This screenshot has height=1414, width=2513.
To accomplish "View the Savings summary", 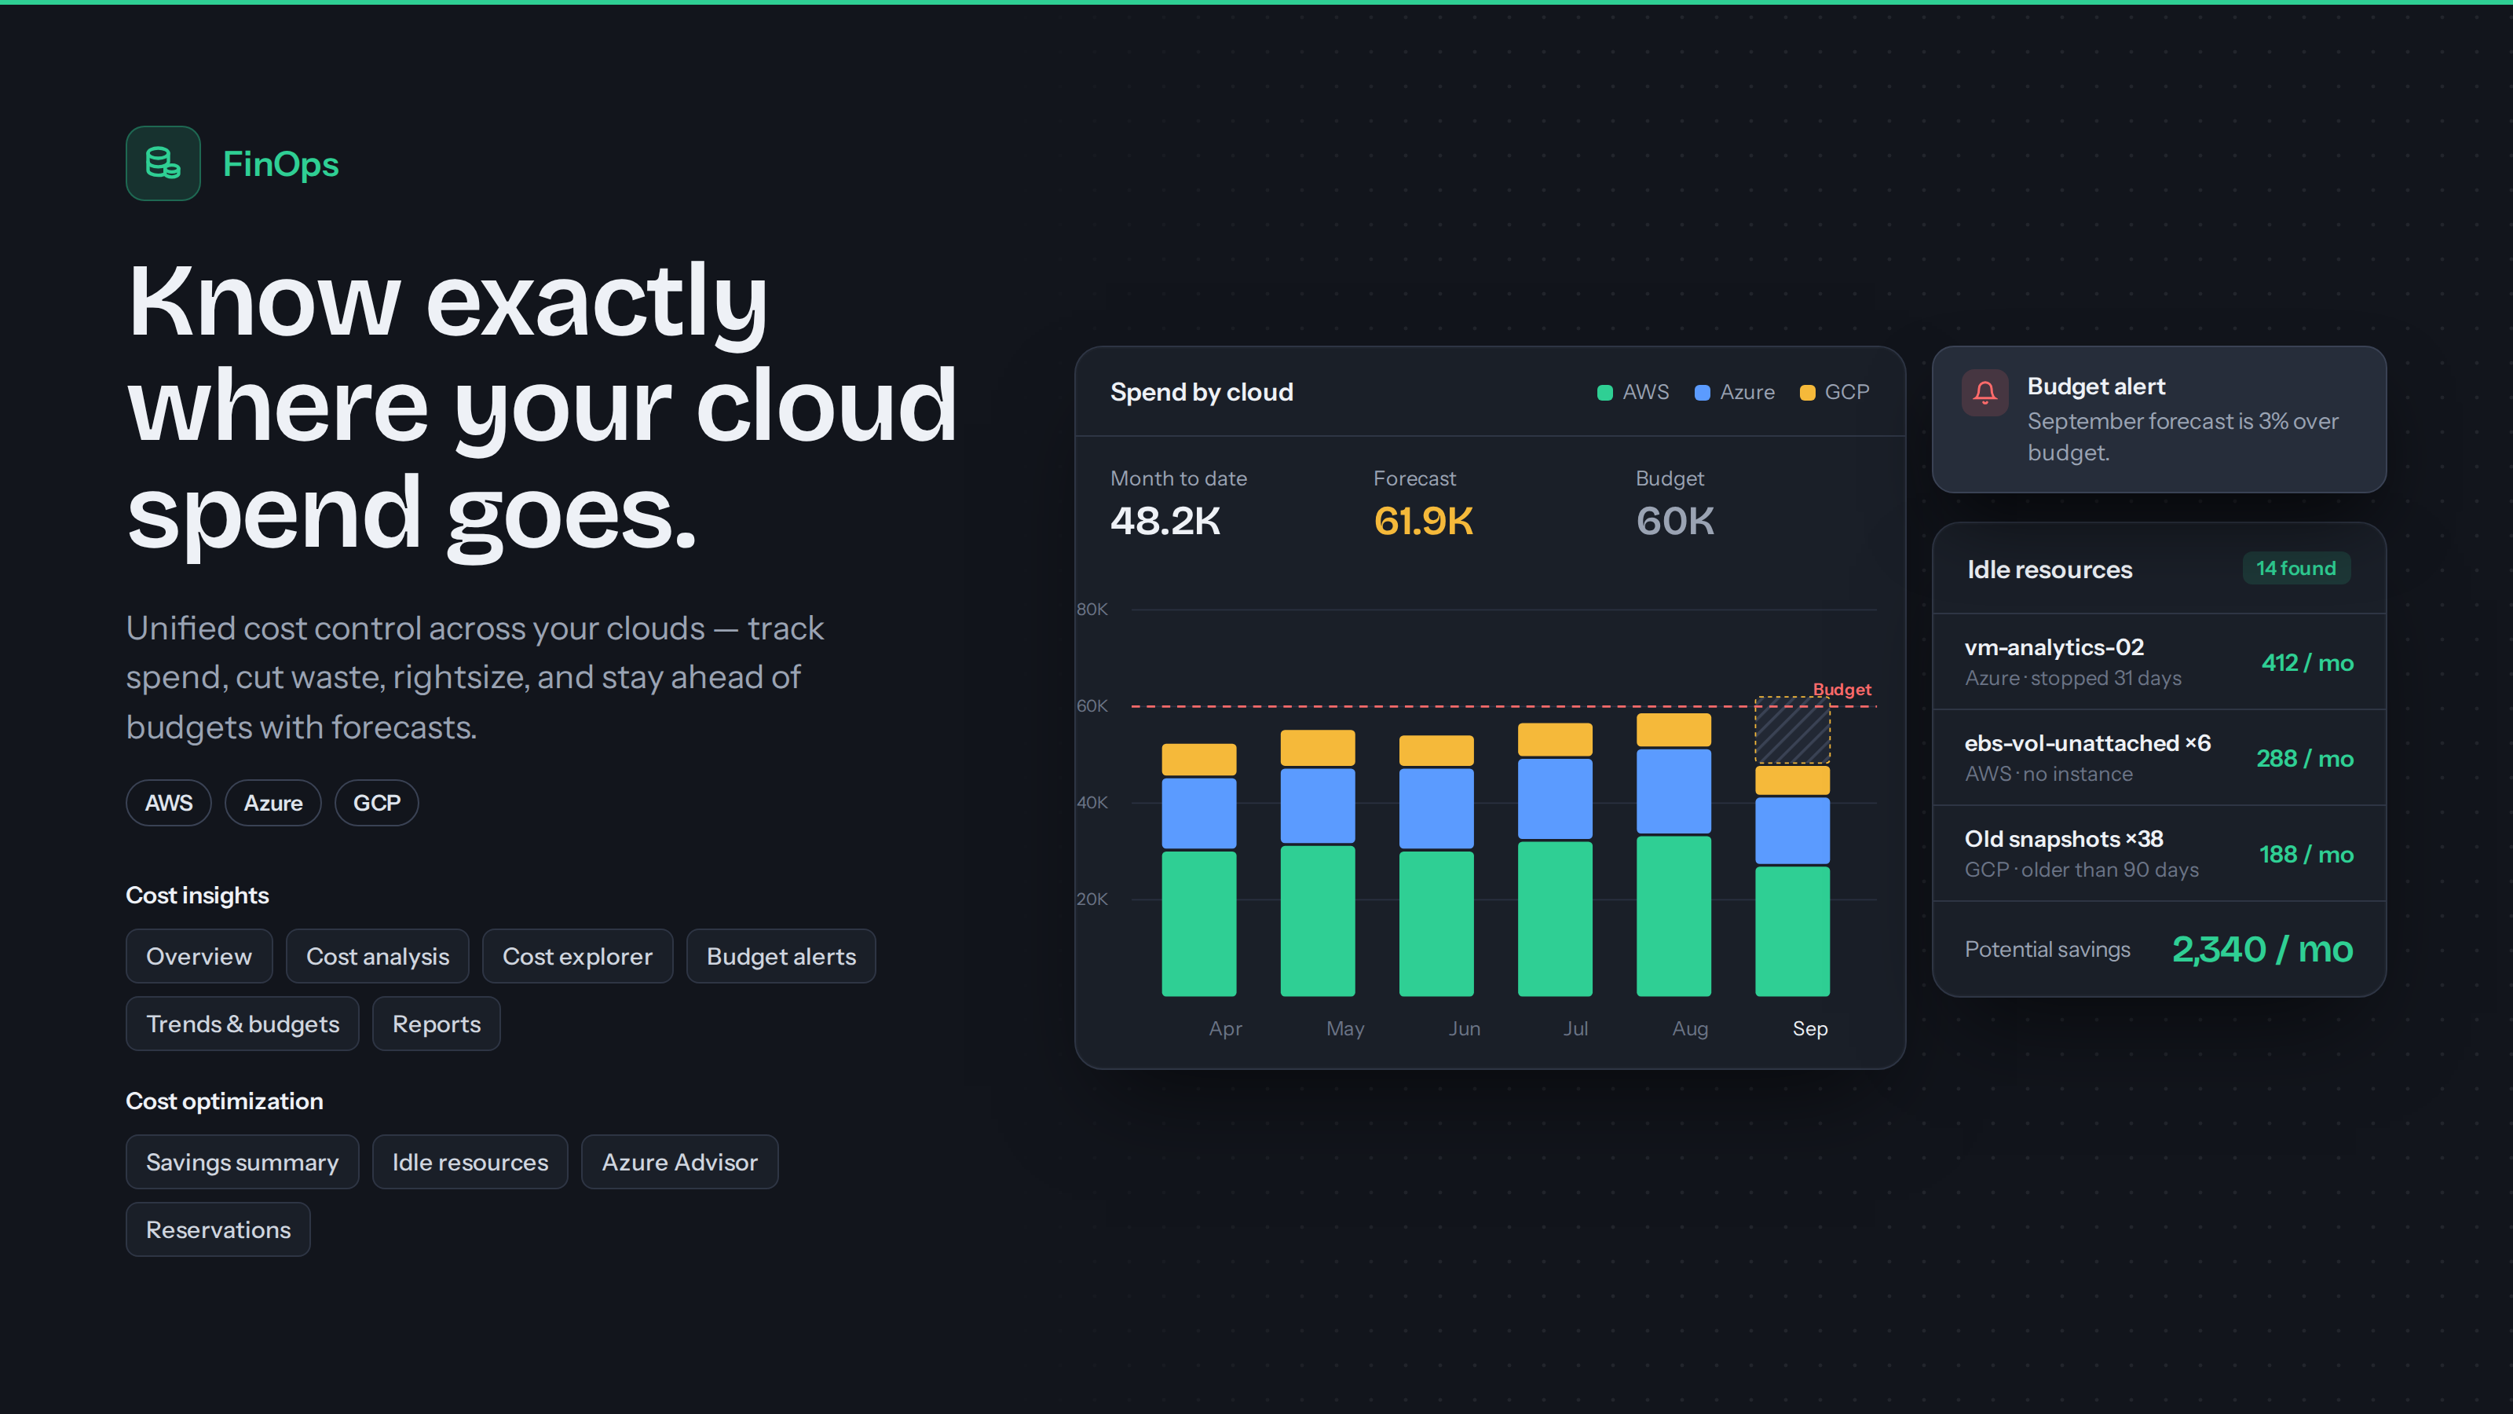I will 242,1163.
